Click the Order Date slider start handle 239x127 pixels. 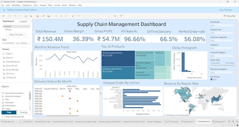[211, 65]
